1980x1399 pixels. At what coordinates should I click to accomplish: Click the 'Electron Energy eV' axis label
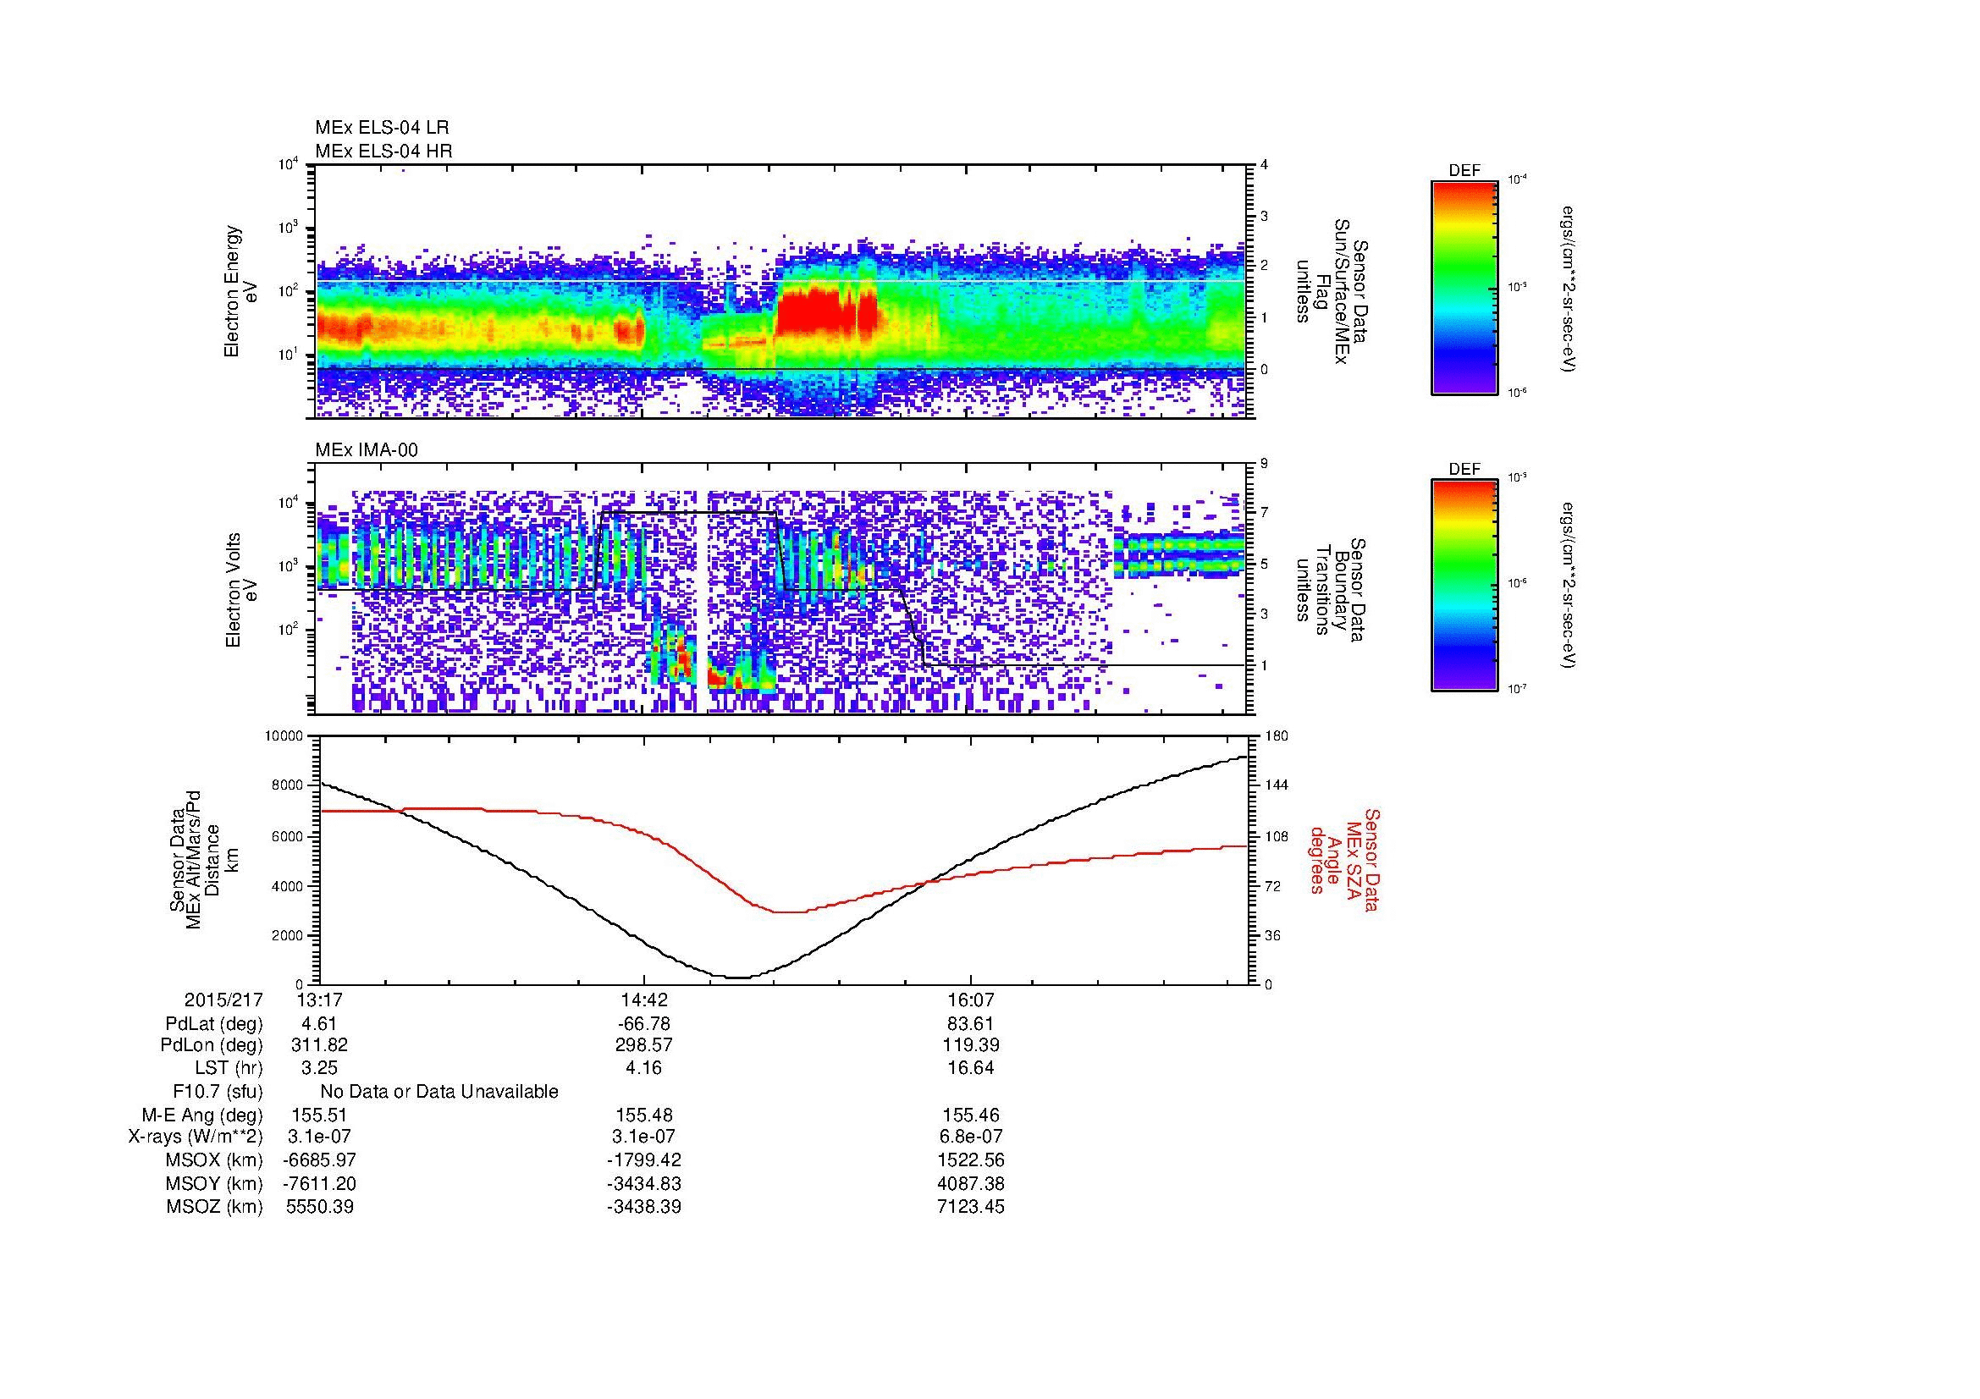point(240,291)
